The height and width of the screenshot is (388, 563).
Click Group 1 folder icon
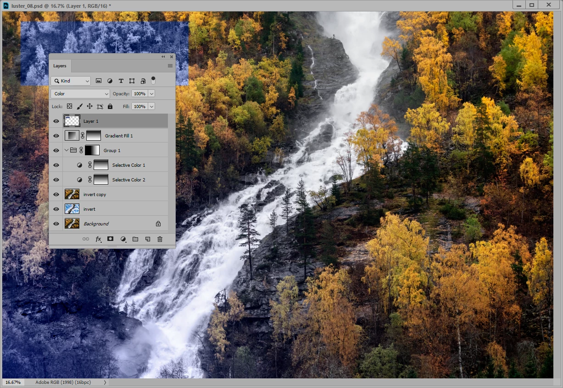click(73, 150)
